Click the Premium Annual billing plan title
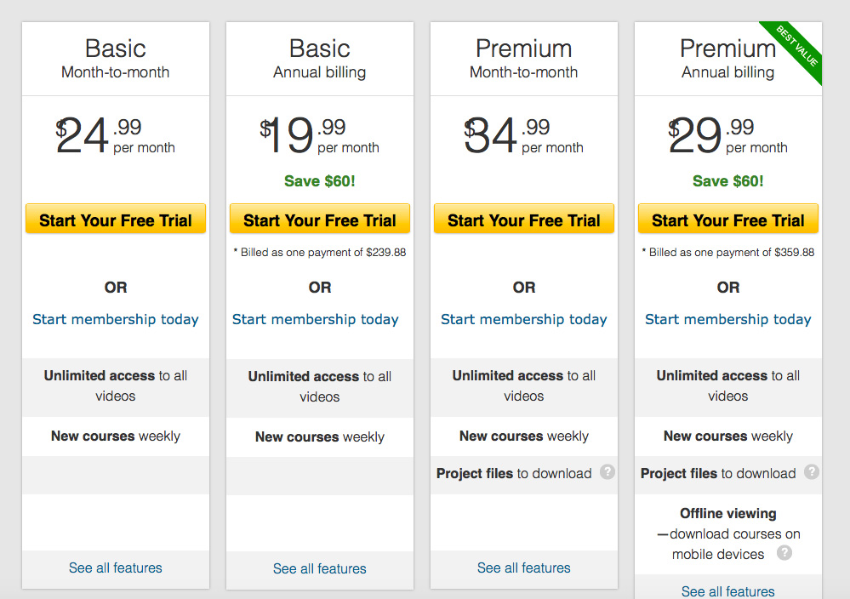The height and width of the screenshot is (599, 850). (728, 59)
